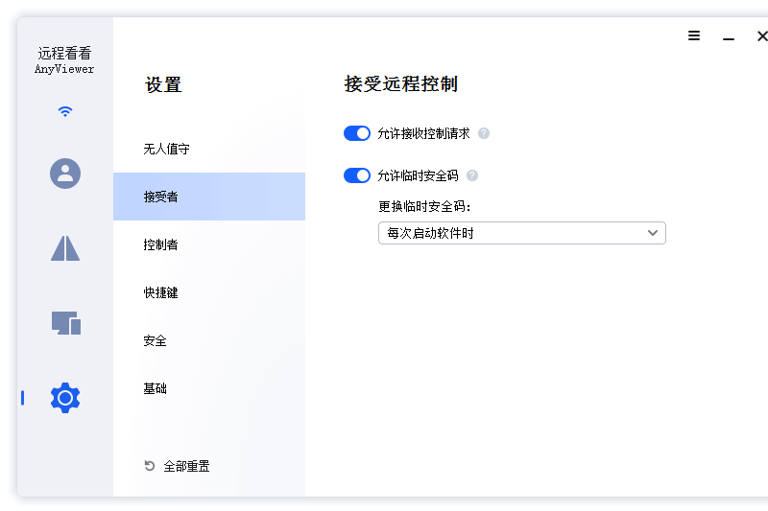This screenshot has width=768, height=511.
Task: Select the settings gear icon in sidebar
Action: tap(65, 397)
